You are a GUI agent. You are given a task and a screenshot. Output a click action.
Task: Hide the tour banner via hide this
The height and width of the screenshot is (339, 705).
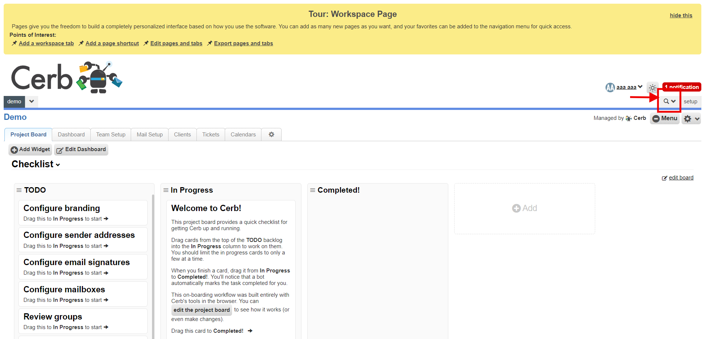(681, 15)
